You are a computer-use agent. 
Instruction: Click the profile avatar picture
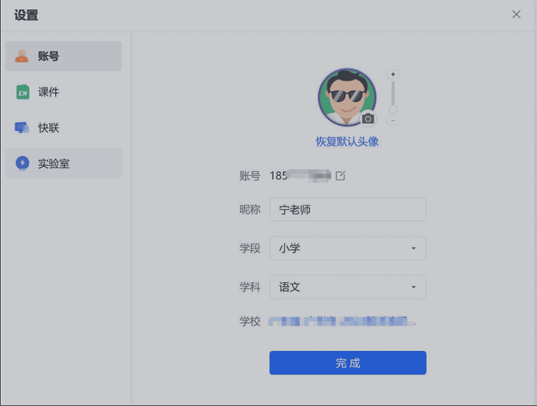[x=347, y=97]
